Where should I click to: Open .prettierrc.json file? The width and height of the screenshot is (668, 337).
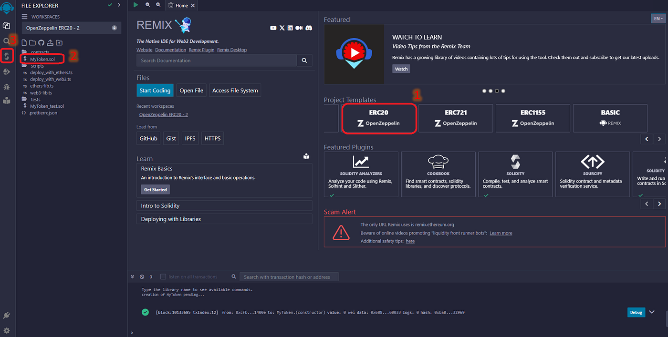(43, 113)
